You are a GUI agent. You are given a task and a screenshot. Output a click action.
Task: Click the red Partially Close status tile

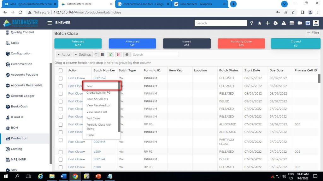[x=241, y=43]
